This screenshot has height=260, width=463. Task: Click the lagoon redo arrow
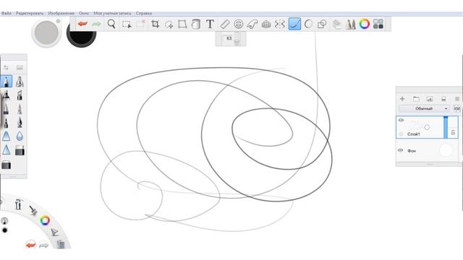coord(43,245)
